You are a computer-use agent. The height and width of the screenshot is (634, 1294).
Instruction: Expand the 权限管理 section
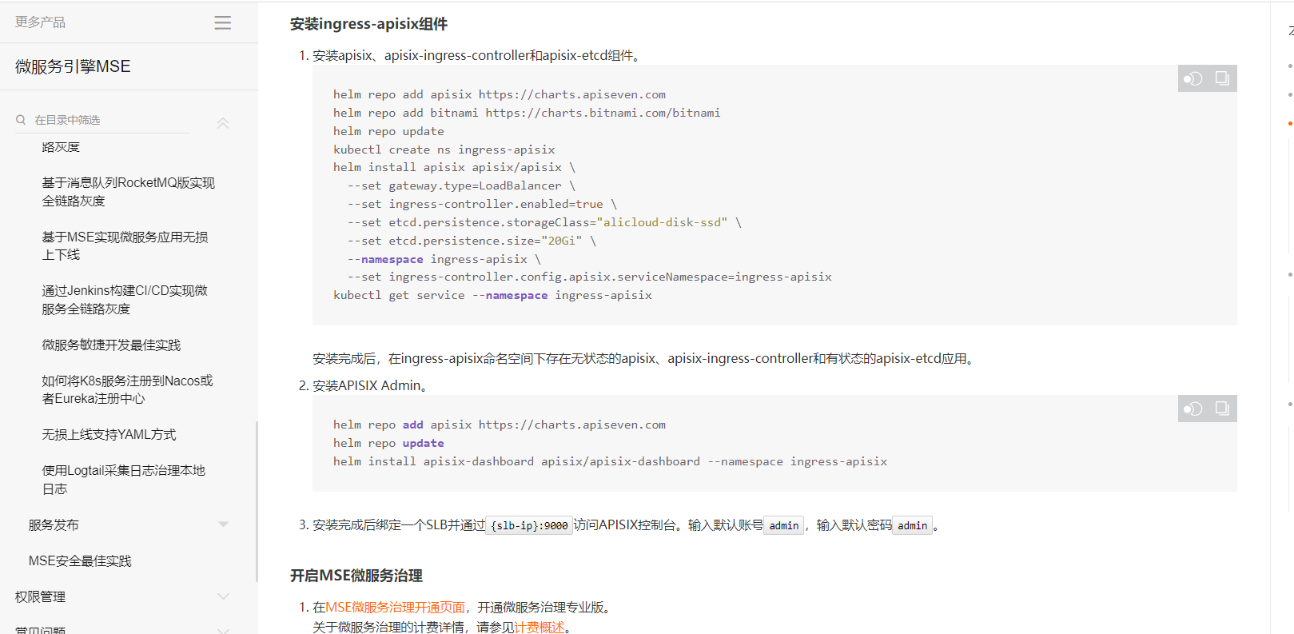(223, 596)
